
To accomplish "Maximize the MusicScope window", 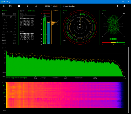I will point(123,2).
